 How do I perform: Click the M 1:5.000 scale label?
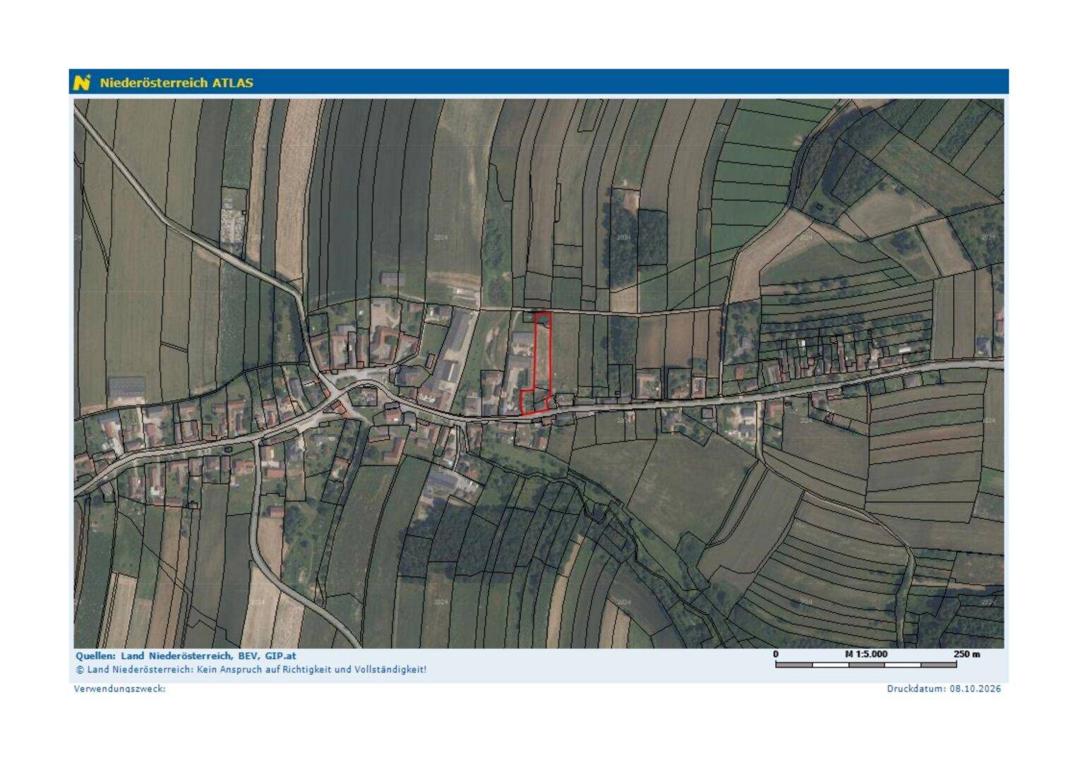pos(866,654)
